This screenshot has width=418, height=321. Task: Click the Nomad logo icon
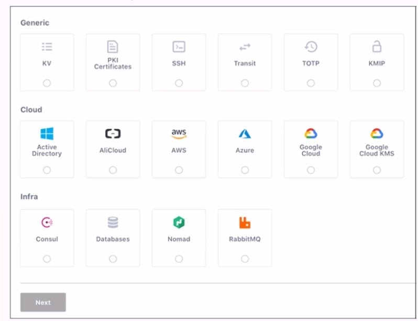[x=179, y=223]
